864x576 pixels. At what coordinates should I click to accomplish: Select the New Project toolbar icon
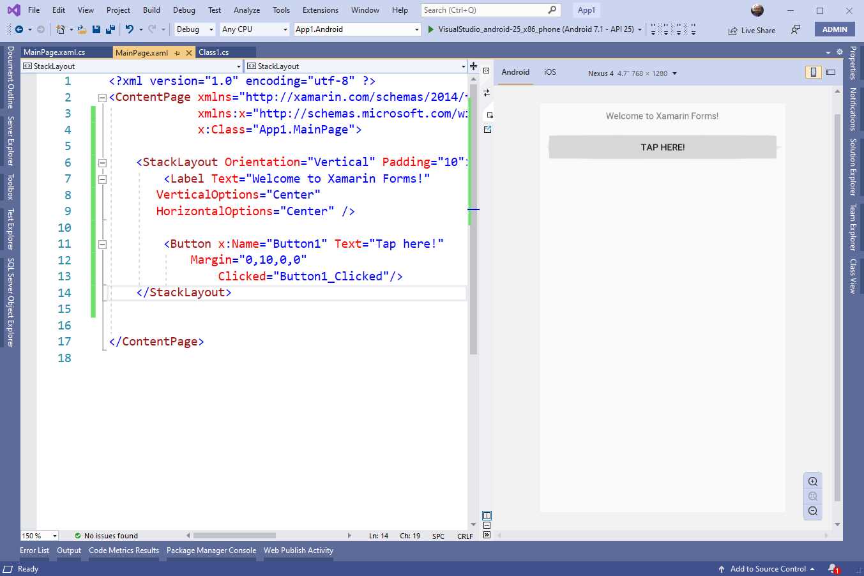(x=61, y=29)
